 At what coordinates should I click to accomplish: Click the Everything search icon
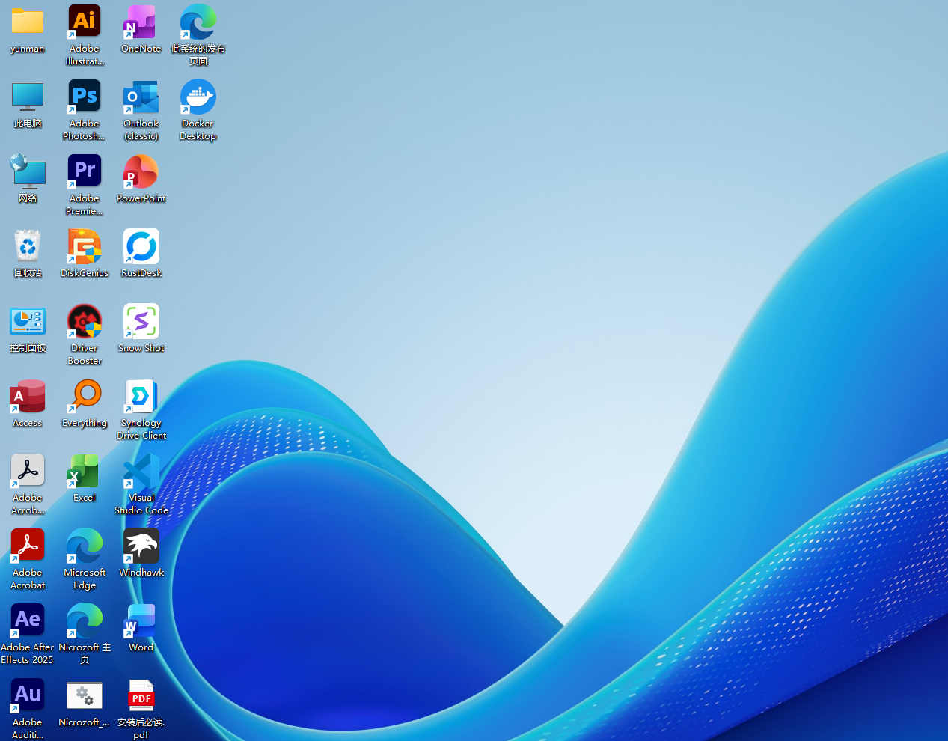[x=85, y=397]
